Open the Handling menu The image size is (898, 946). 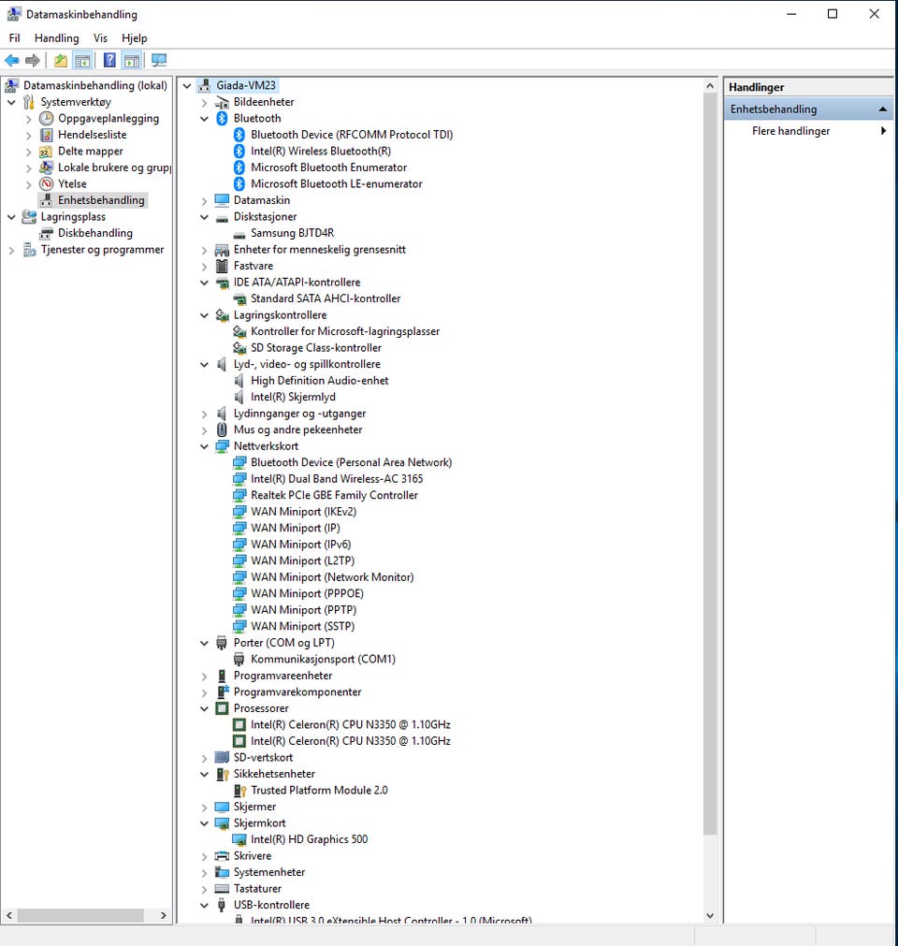(x=57, y=38)
